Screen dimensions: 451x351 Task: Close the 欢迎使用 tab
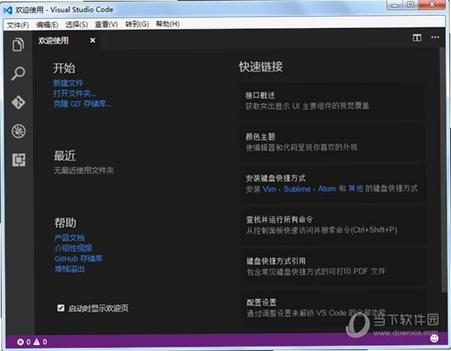point(92,41)
